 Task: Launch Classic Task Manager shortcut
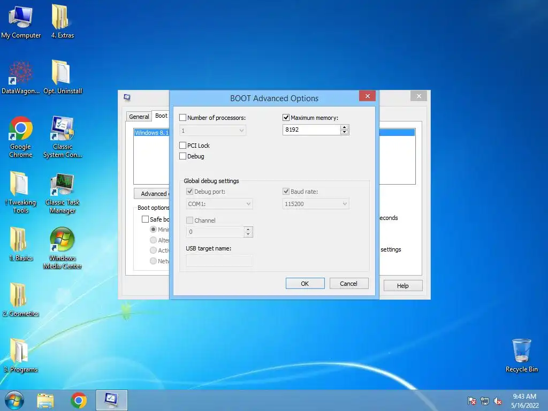coord(62,193)
